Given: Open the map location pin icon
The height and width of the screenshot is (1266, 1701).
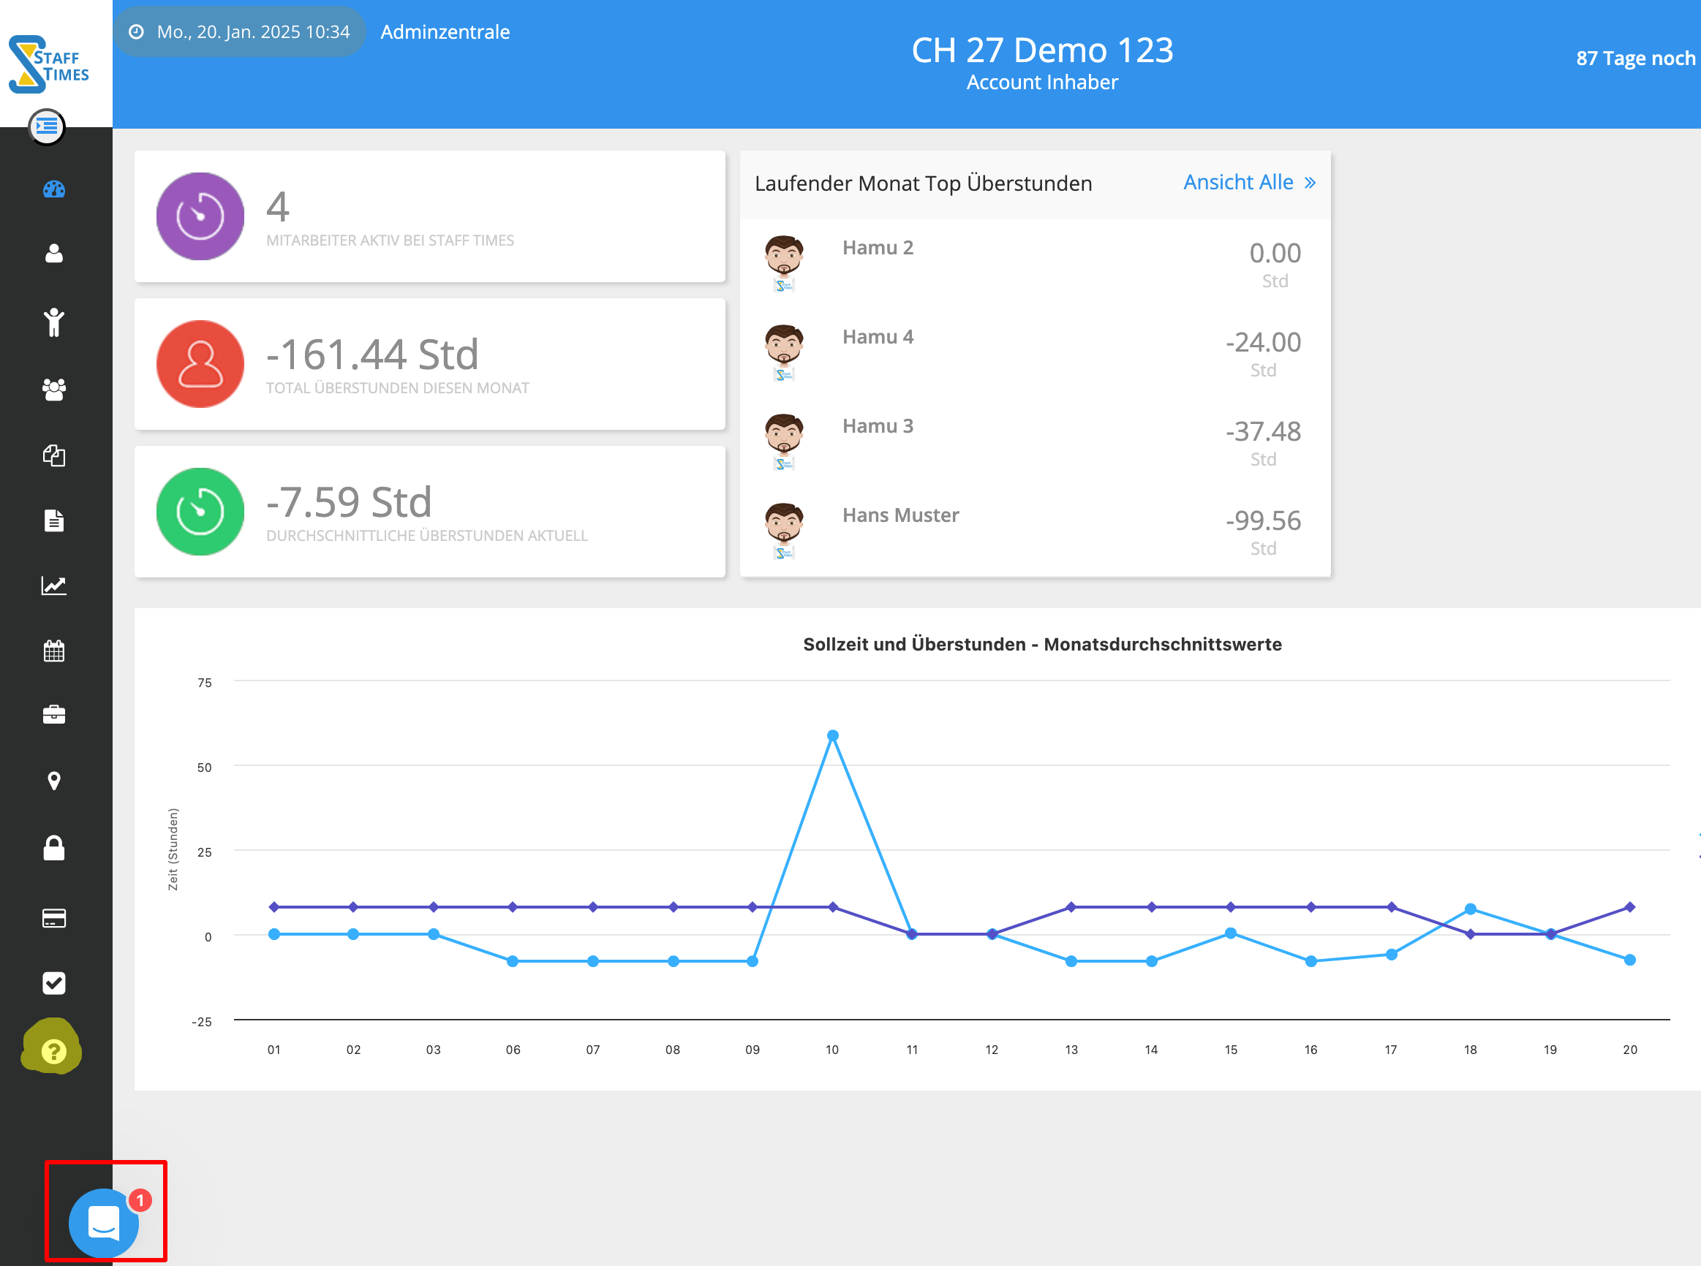Looking at the screenshot, I should click(53, 781).
